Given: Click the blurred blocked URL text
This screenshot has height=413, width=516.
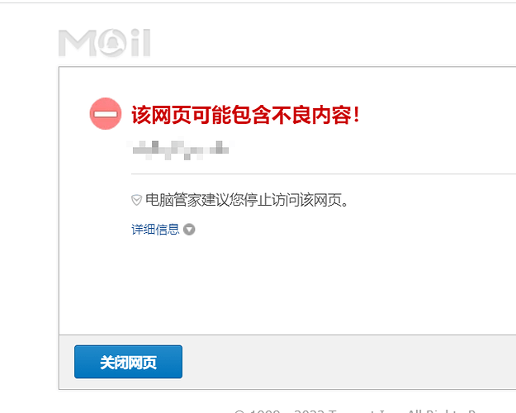Looking at the screenshot, I should tap(180, 150).
